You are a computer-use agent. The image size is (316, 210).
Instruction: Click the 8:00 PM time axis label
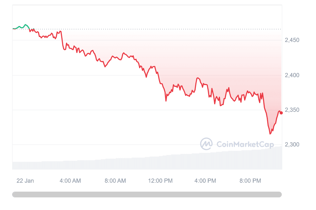250,181
